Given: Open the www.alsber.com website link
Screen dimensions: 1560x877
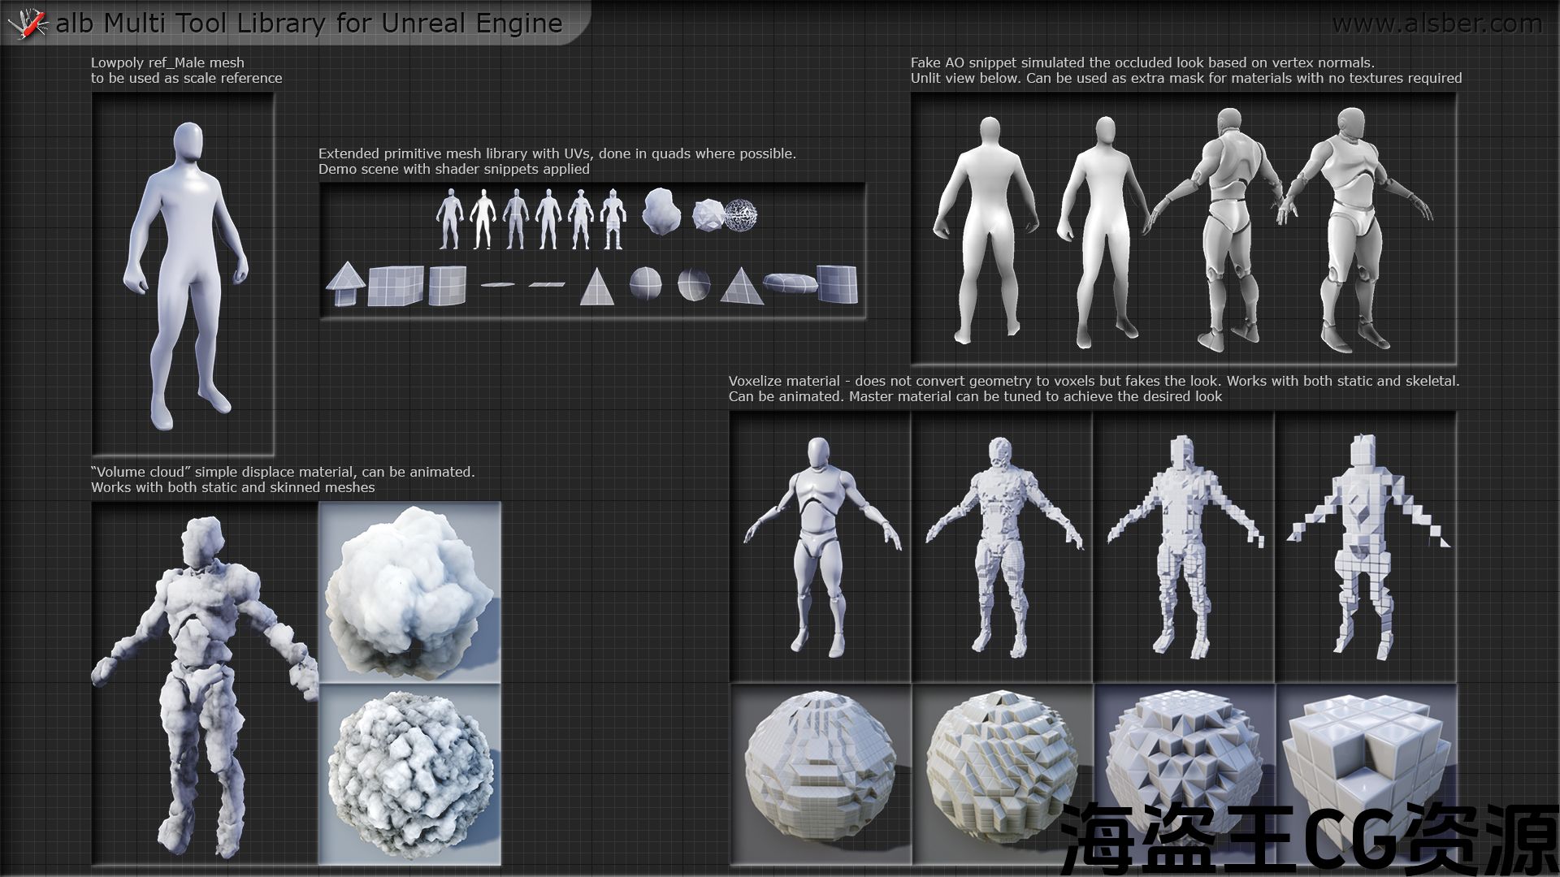Looking at the screenshot, I should 1436,24.
